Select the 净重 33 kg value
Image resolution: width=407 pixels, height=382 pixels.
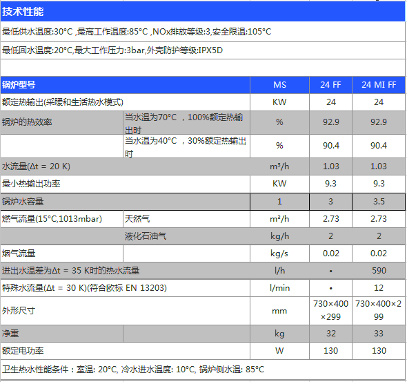pyautogui.click(x=379, y=334)
